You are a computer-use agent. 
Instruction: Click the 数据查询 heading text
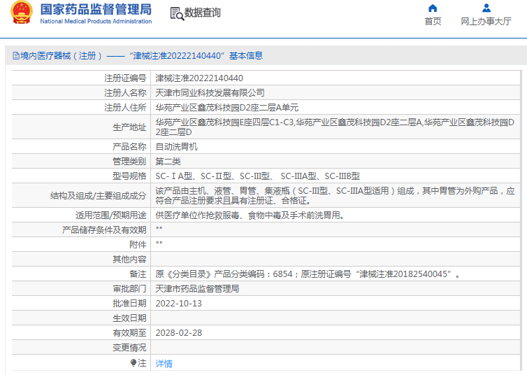[202, 13]
